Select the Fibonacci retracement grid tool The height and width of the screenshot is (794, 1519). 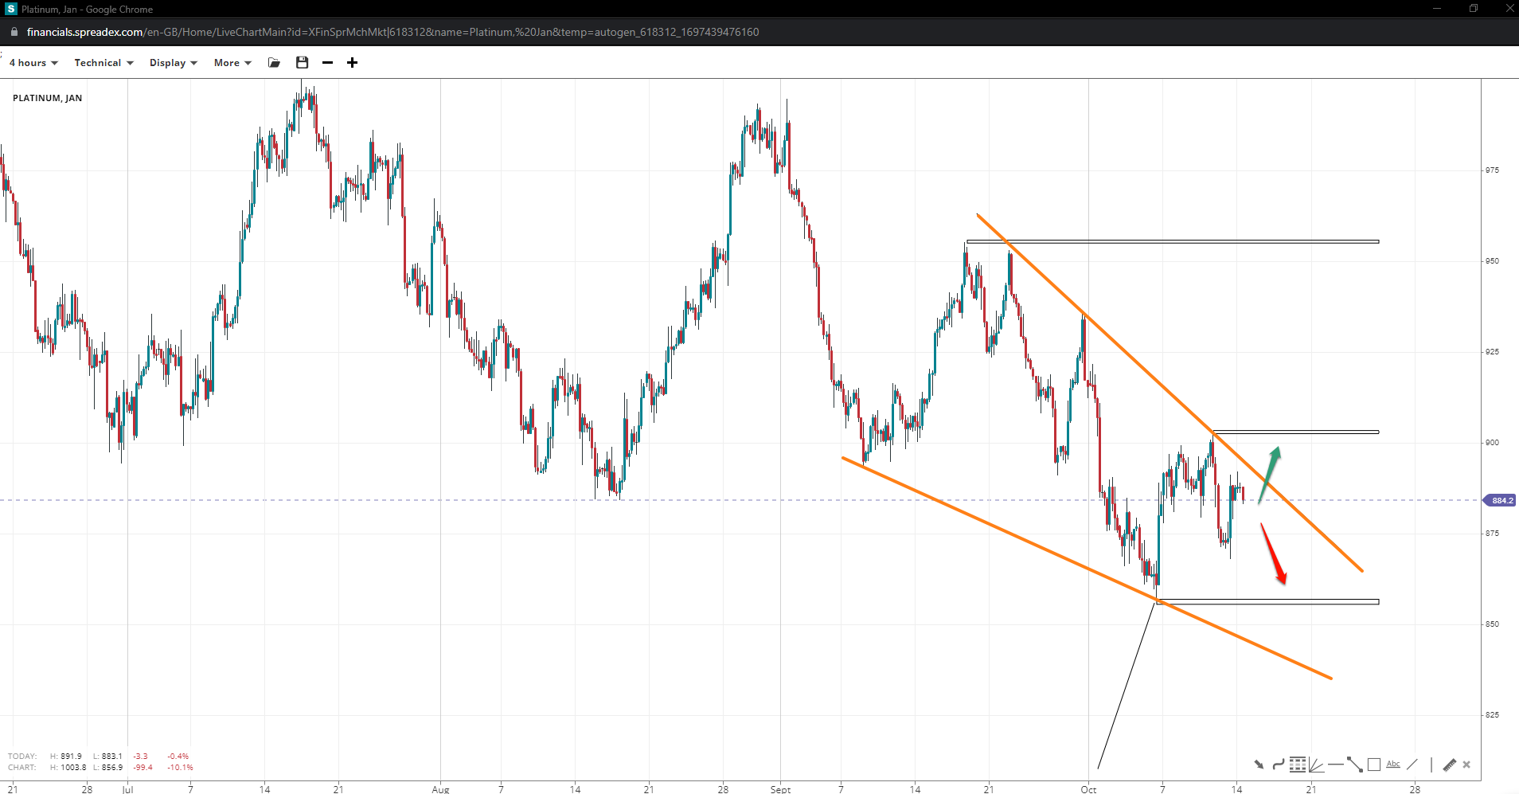tap(1297, 765)
